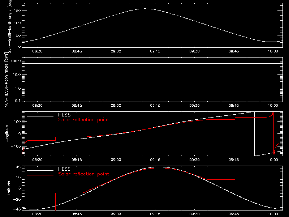
Task: Click 08:30 under the Moon angle plot
Action: tap(37, 105)
